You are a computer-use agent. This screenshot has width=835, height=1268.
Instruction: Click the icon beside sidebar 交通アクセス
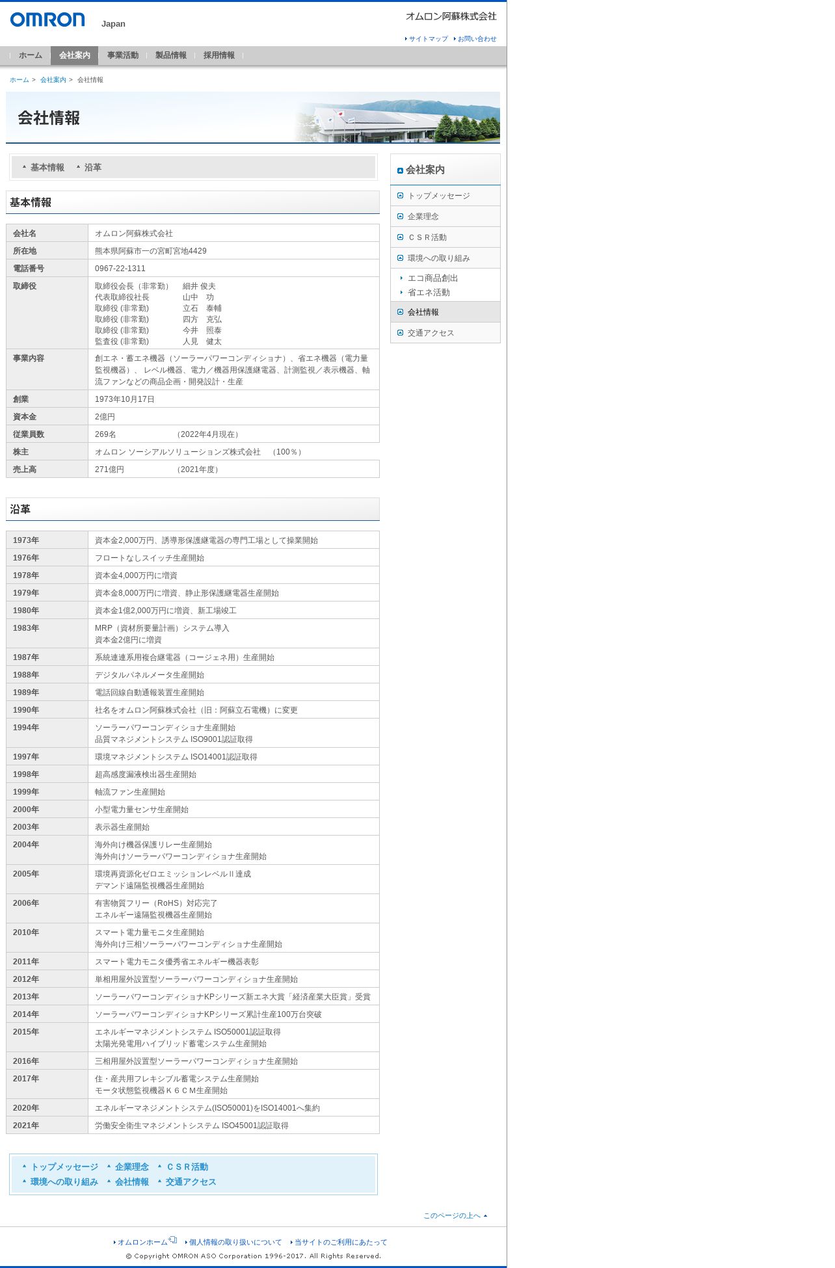pyautogui.click(x=400, y=333)
